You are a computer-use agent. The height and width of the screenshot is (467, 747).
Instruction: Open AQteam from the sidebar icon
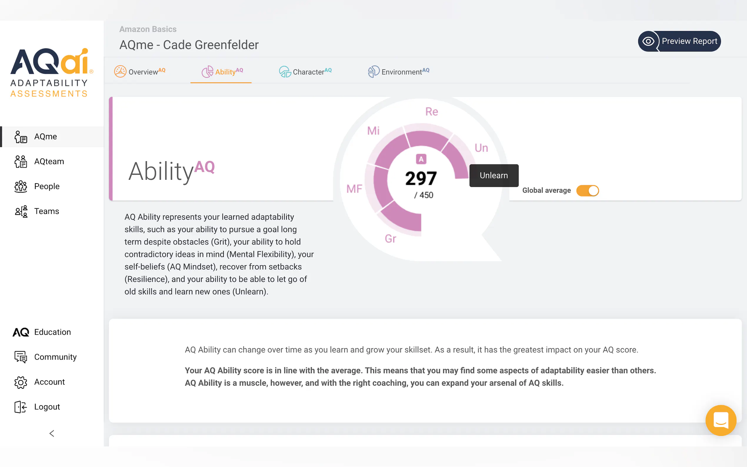(x=21, y=161)
